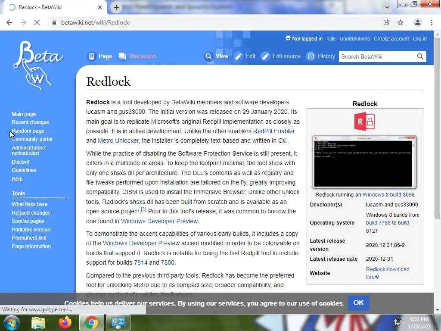Select the View tab
The height and width of the screenshot is (331, 441).
(217, 56)
